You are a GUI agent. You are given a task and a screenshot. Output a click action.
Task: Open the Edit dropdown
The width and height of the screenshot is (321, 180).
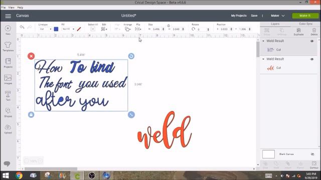point(104,29)
